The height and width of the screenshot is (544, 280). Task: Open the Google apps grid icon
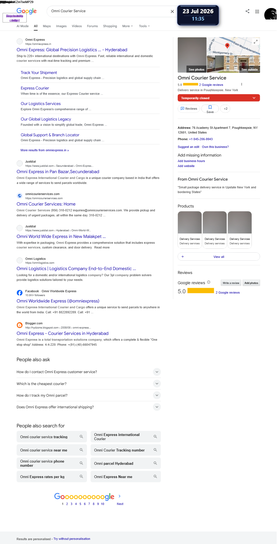click(x=257, y=11)
